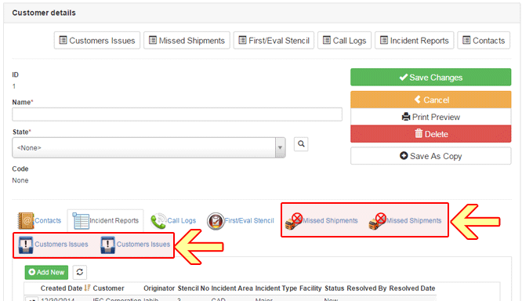Open first Customers Issues tab
522x301 pixels.
(x=53, y=245)
